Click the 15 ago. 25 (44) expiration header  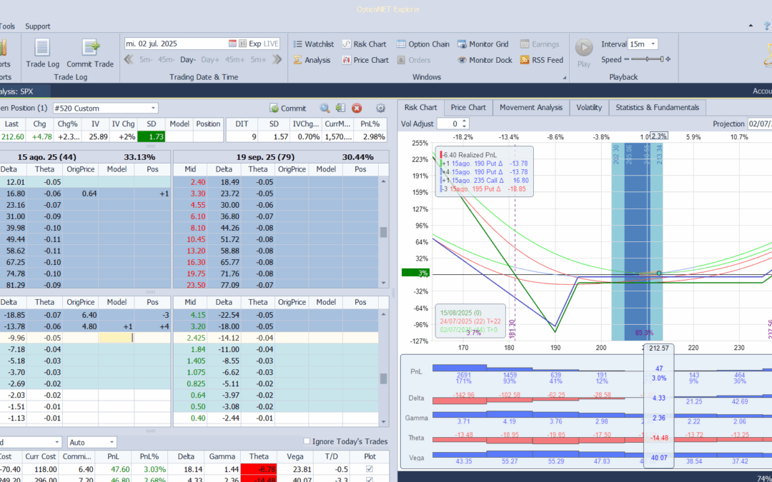(85, 157)
